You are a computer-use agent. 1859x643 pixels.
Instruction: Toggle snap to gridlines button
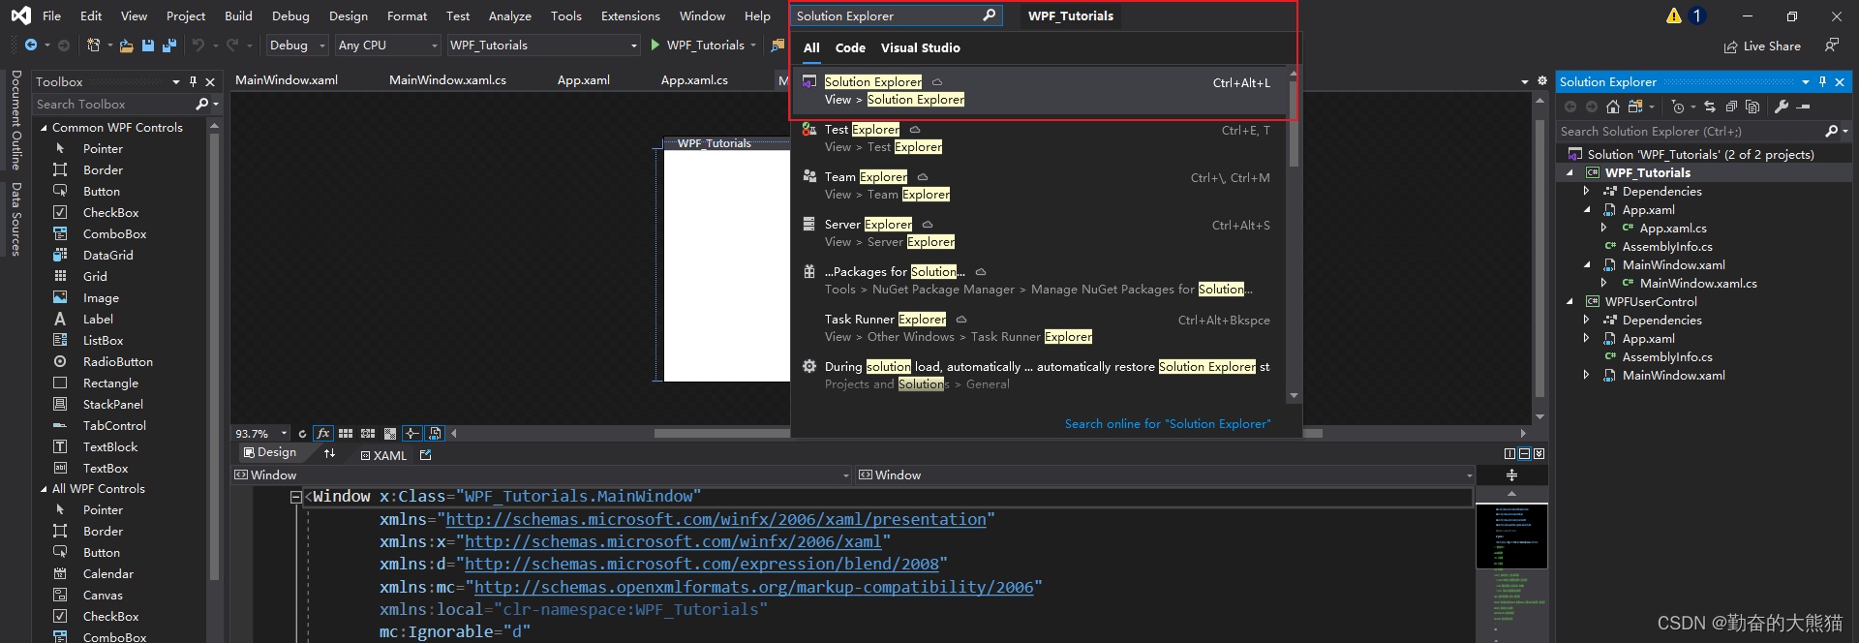coord(368,434)
